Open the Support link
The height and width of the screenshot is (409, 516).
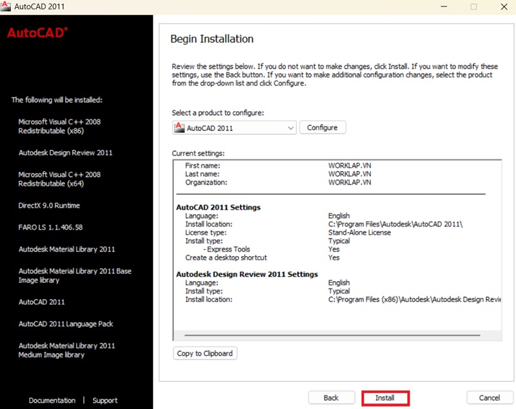pos(105,400)
